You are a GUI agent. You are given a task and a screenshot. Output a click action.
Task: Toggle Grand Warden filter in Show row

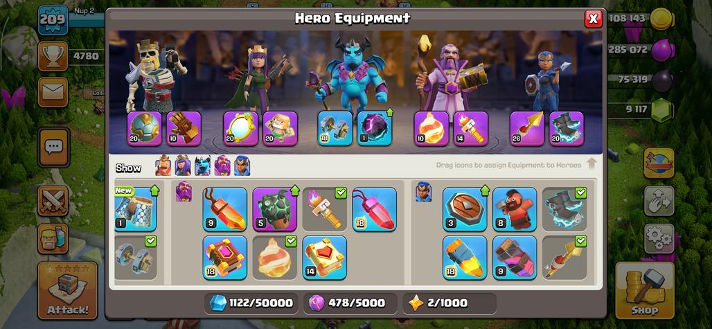click(x=222, y=166)
